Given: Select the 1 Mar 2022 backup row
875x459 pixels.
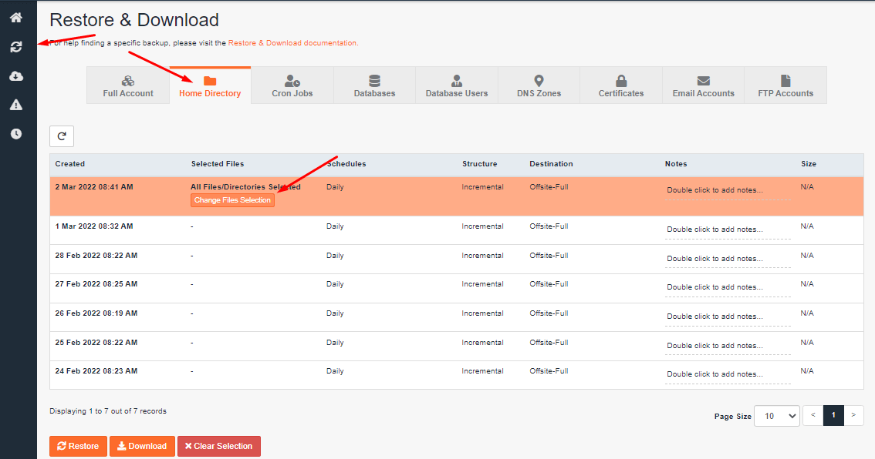Looking at the screenshot, I should [x=94, y=226].
